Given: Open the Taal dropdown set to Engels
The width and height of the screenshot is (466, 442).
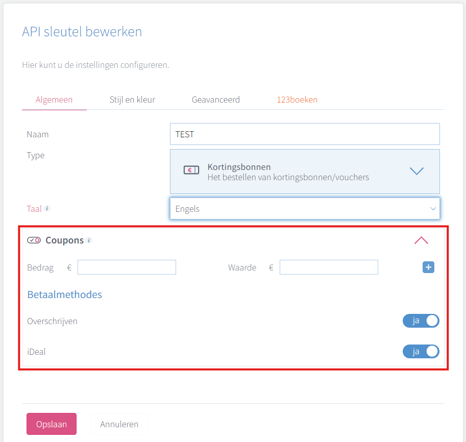Looking at the screenshot, I should (305, 209).
